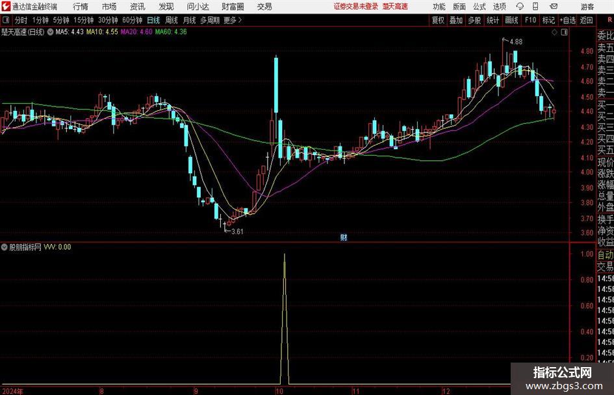
Task: Click the tall cyan candlestick near October
Action: (276, 84)
